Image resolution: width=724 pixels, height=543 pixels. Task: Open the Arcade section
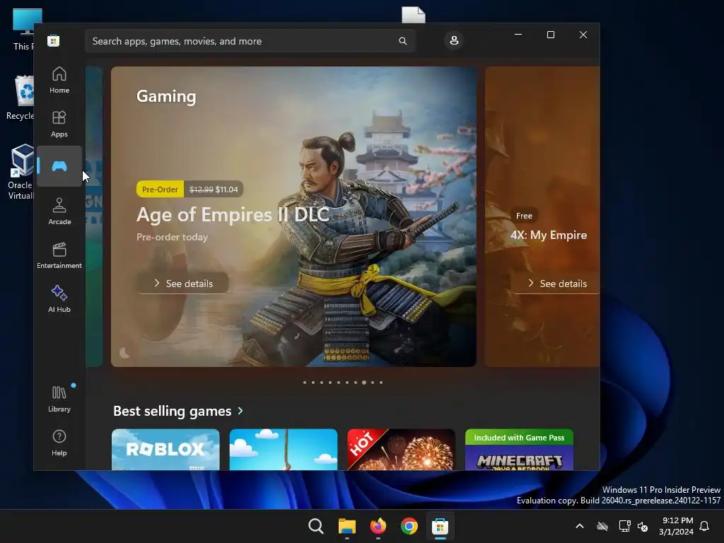(59, 212)
